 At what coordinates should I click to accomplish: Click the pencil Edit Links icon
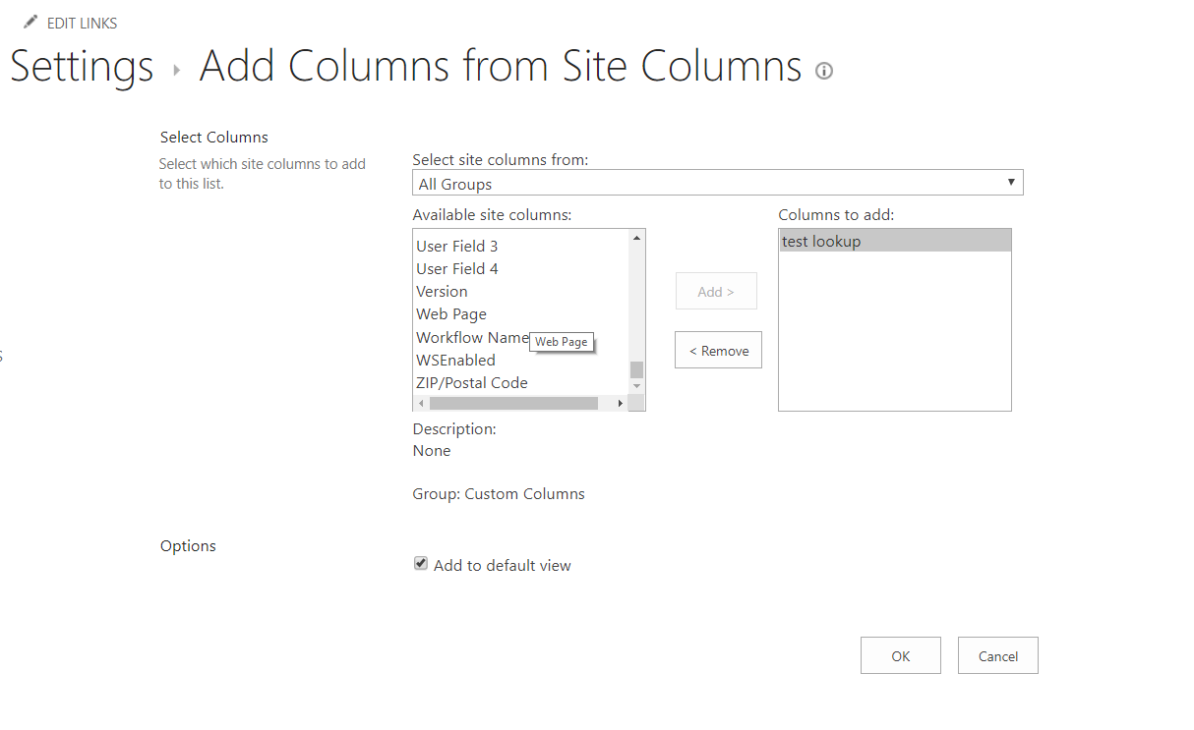[x=30, y=22]
